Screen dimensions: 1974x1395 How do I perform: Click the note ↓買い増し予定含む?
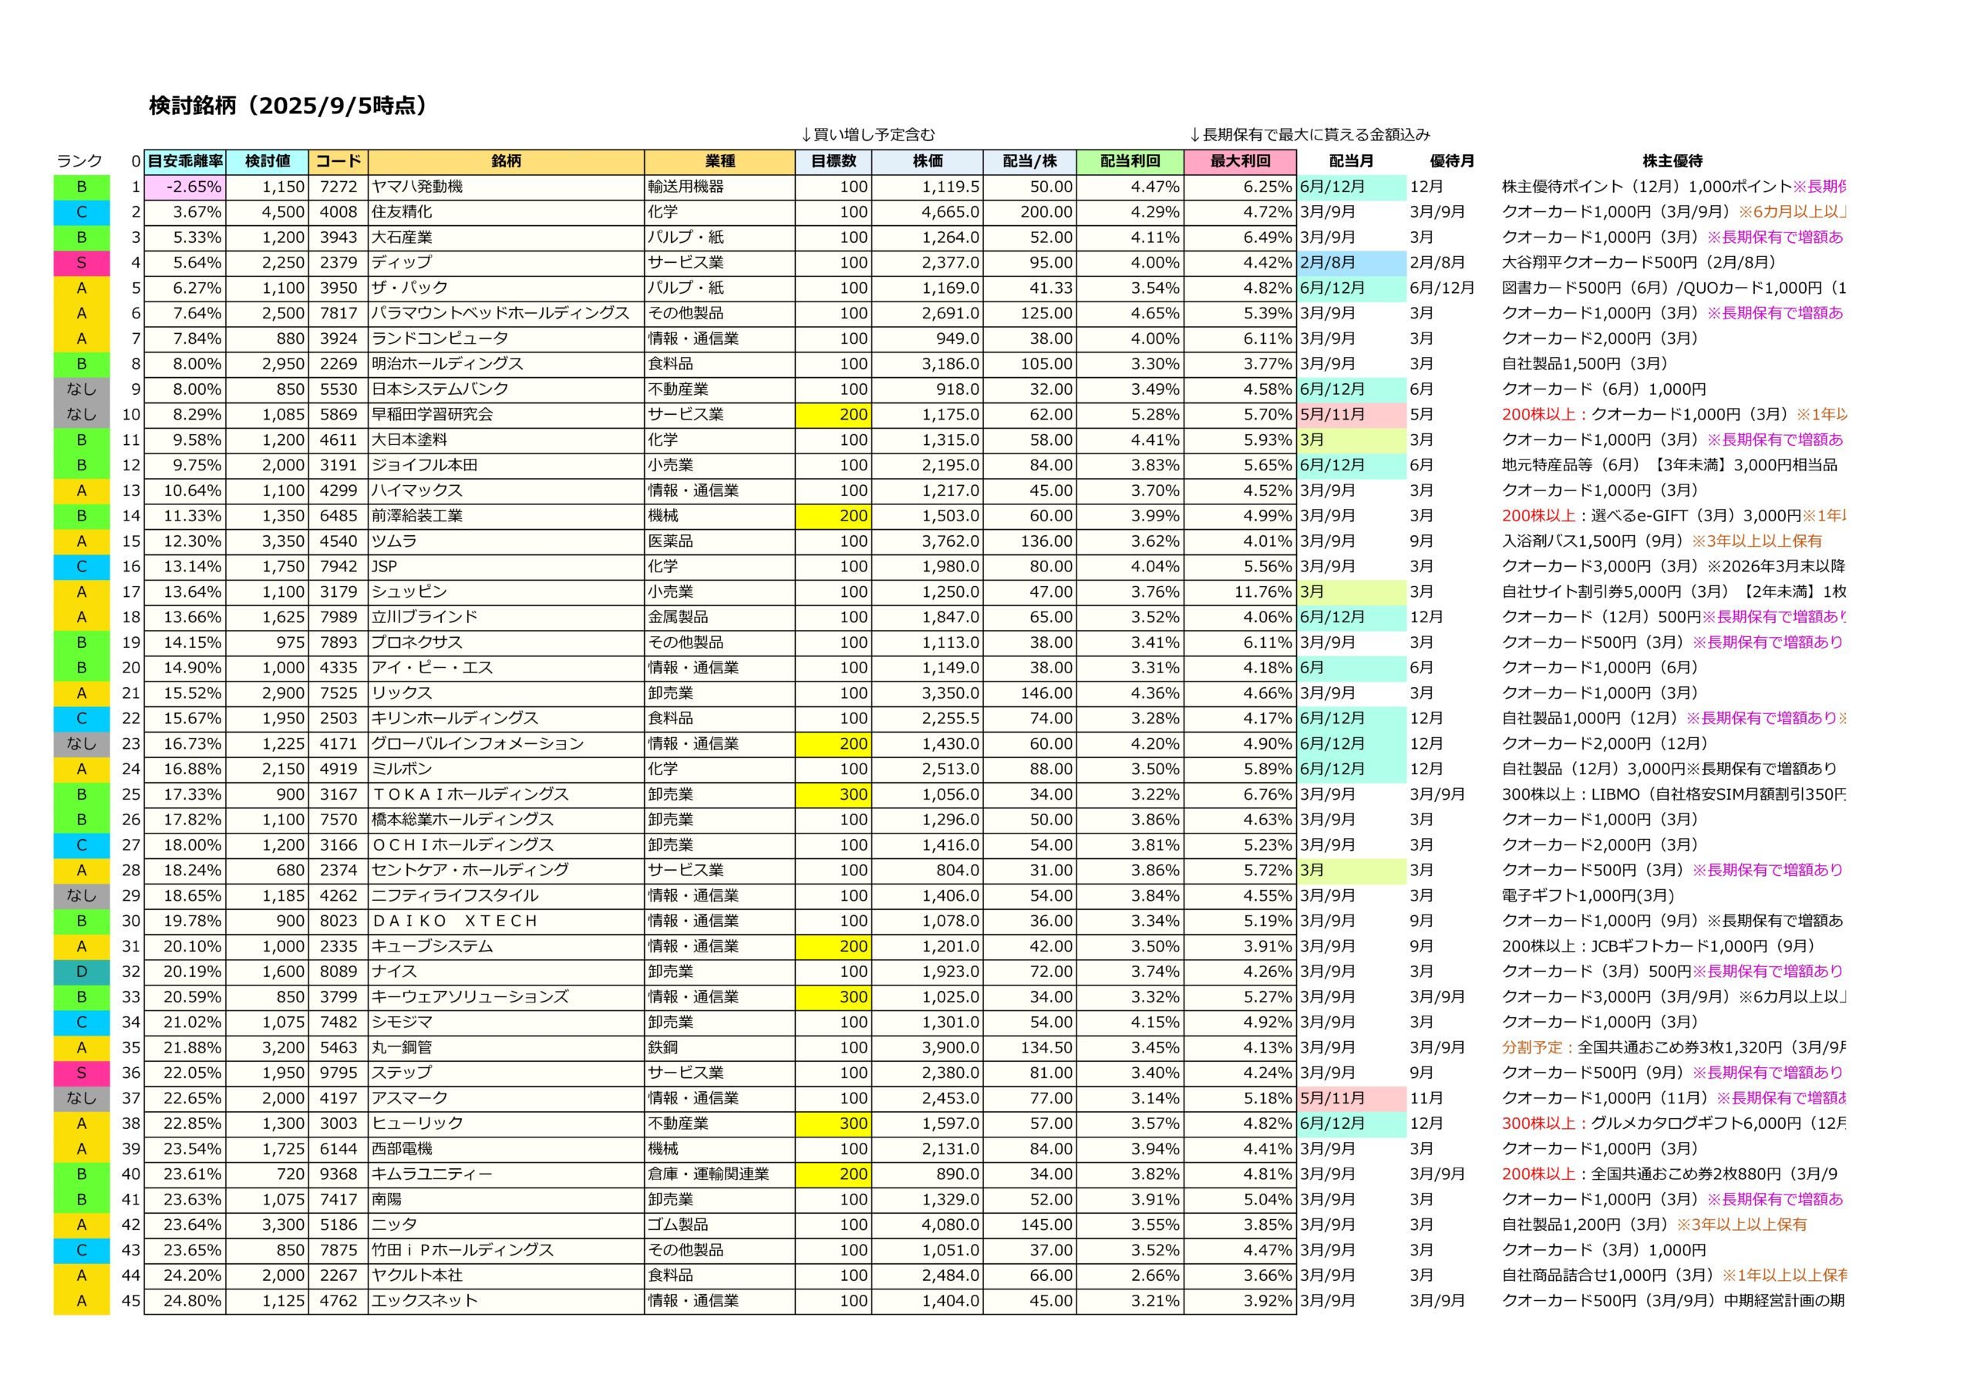point(867,135)
